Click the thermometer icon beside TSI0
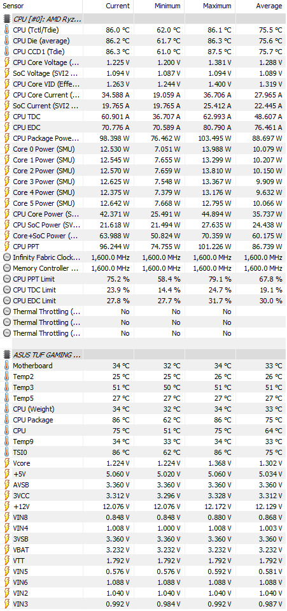Viewport: 287px width, 611px height. pyautogui.click(x=6, y=452)
